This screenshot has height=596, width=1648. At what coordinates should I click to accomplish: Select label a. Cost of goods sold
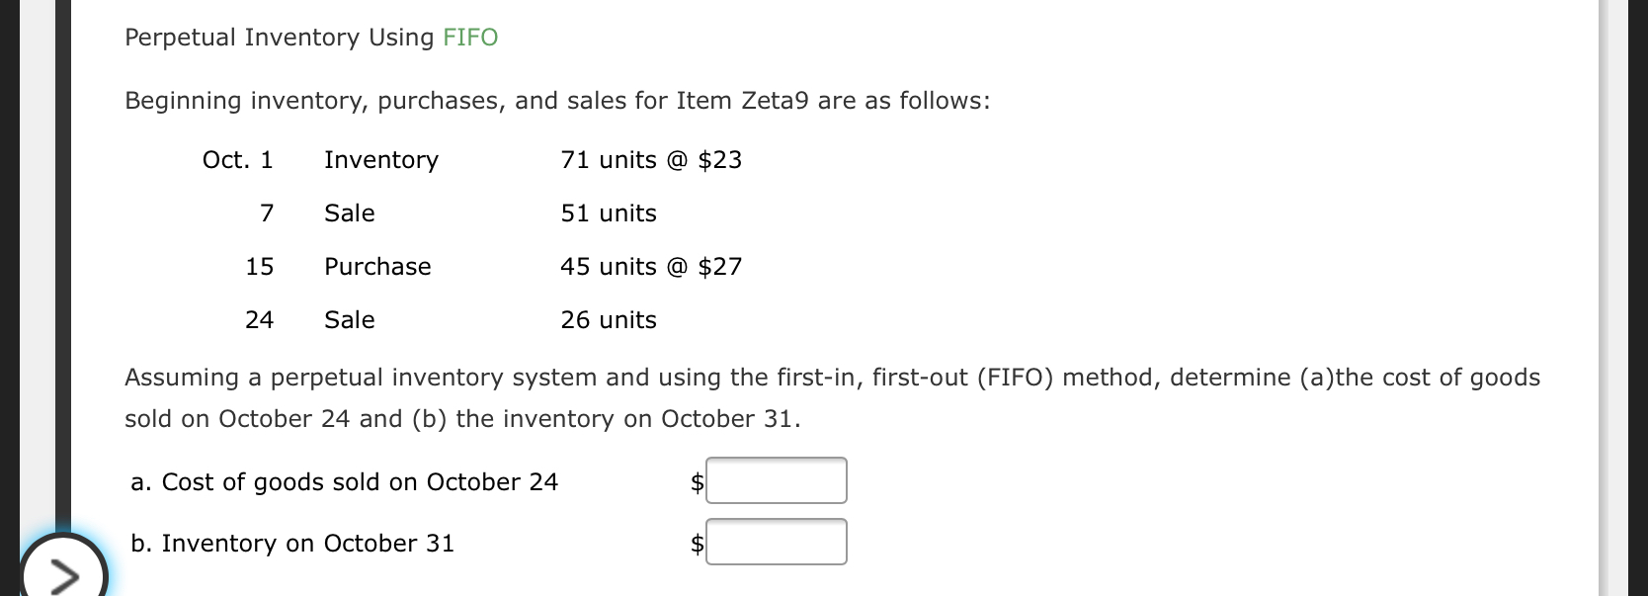tap(346, 481)
